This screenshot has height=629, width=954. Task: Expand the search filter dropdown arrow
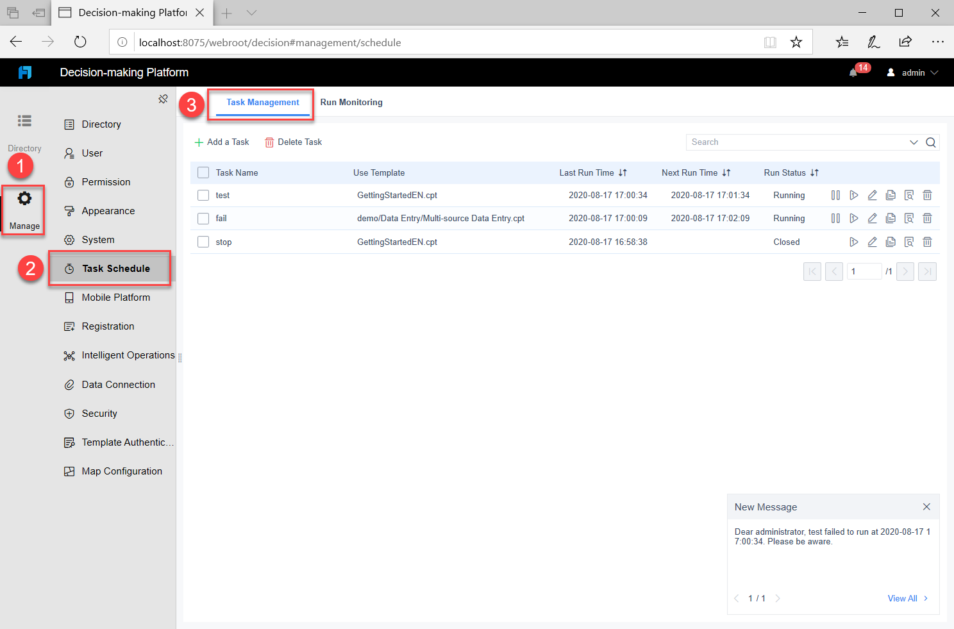tap(913, 142)
